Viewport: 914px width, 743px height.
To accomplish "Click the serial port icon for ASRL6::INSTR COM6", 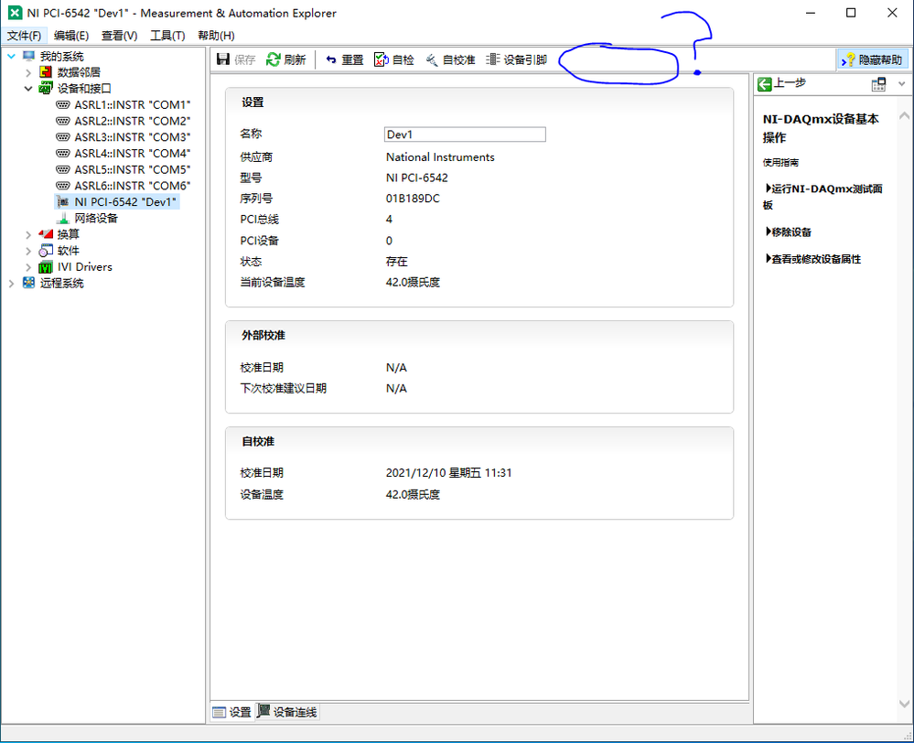I will click(63, 186).
